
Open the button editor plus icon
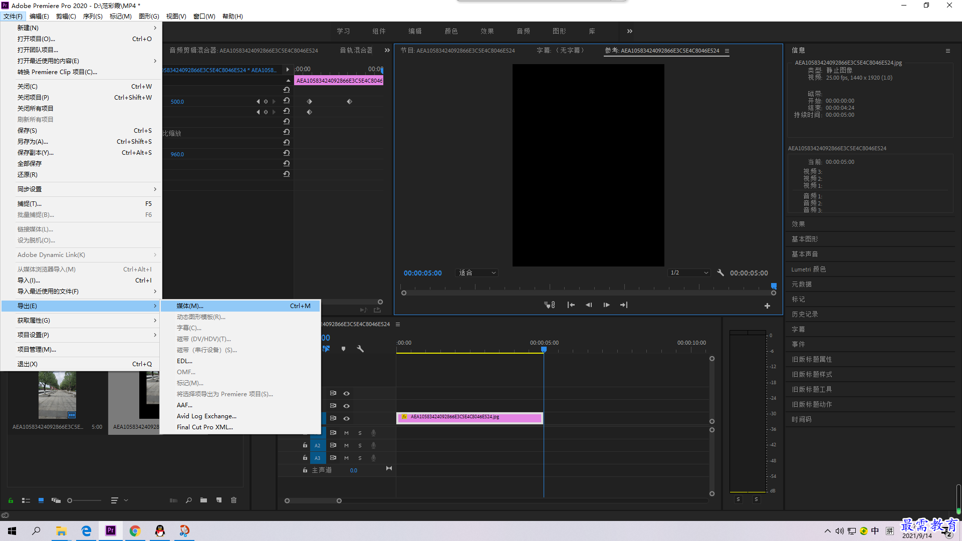click(767, 306)
